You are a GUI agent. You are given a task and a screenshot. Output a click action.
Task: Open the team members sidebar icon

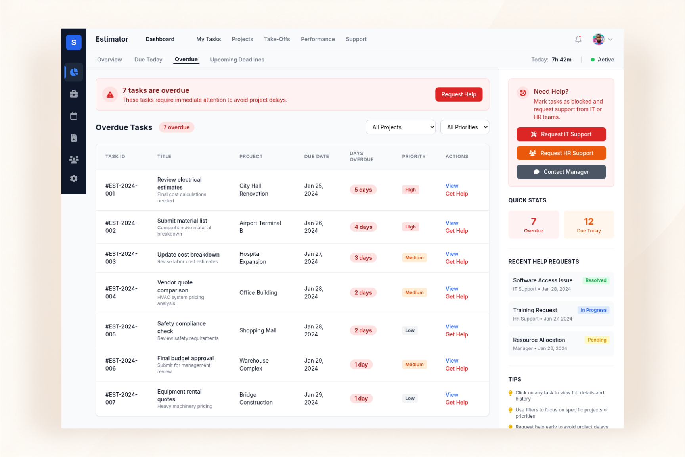tap(74, 159)
